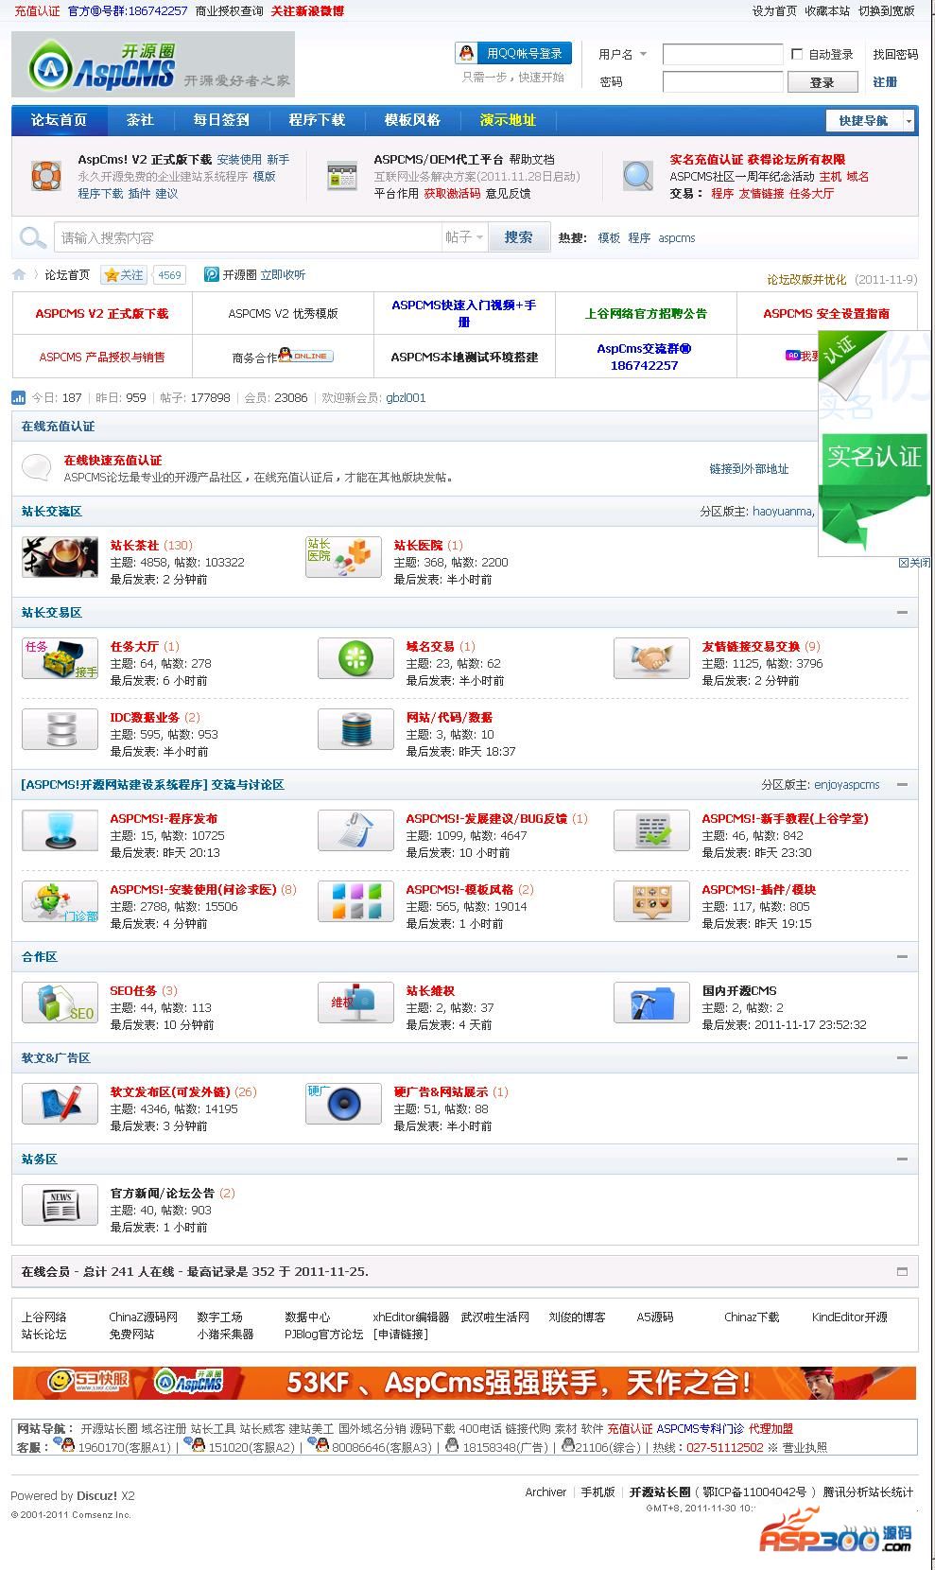Expand the 在线会员 list
The width and height of the screenshot is (935, 1570).
902,1272
